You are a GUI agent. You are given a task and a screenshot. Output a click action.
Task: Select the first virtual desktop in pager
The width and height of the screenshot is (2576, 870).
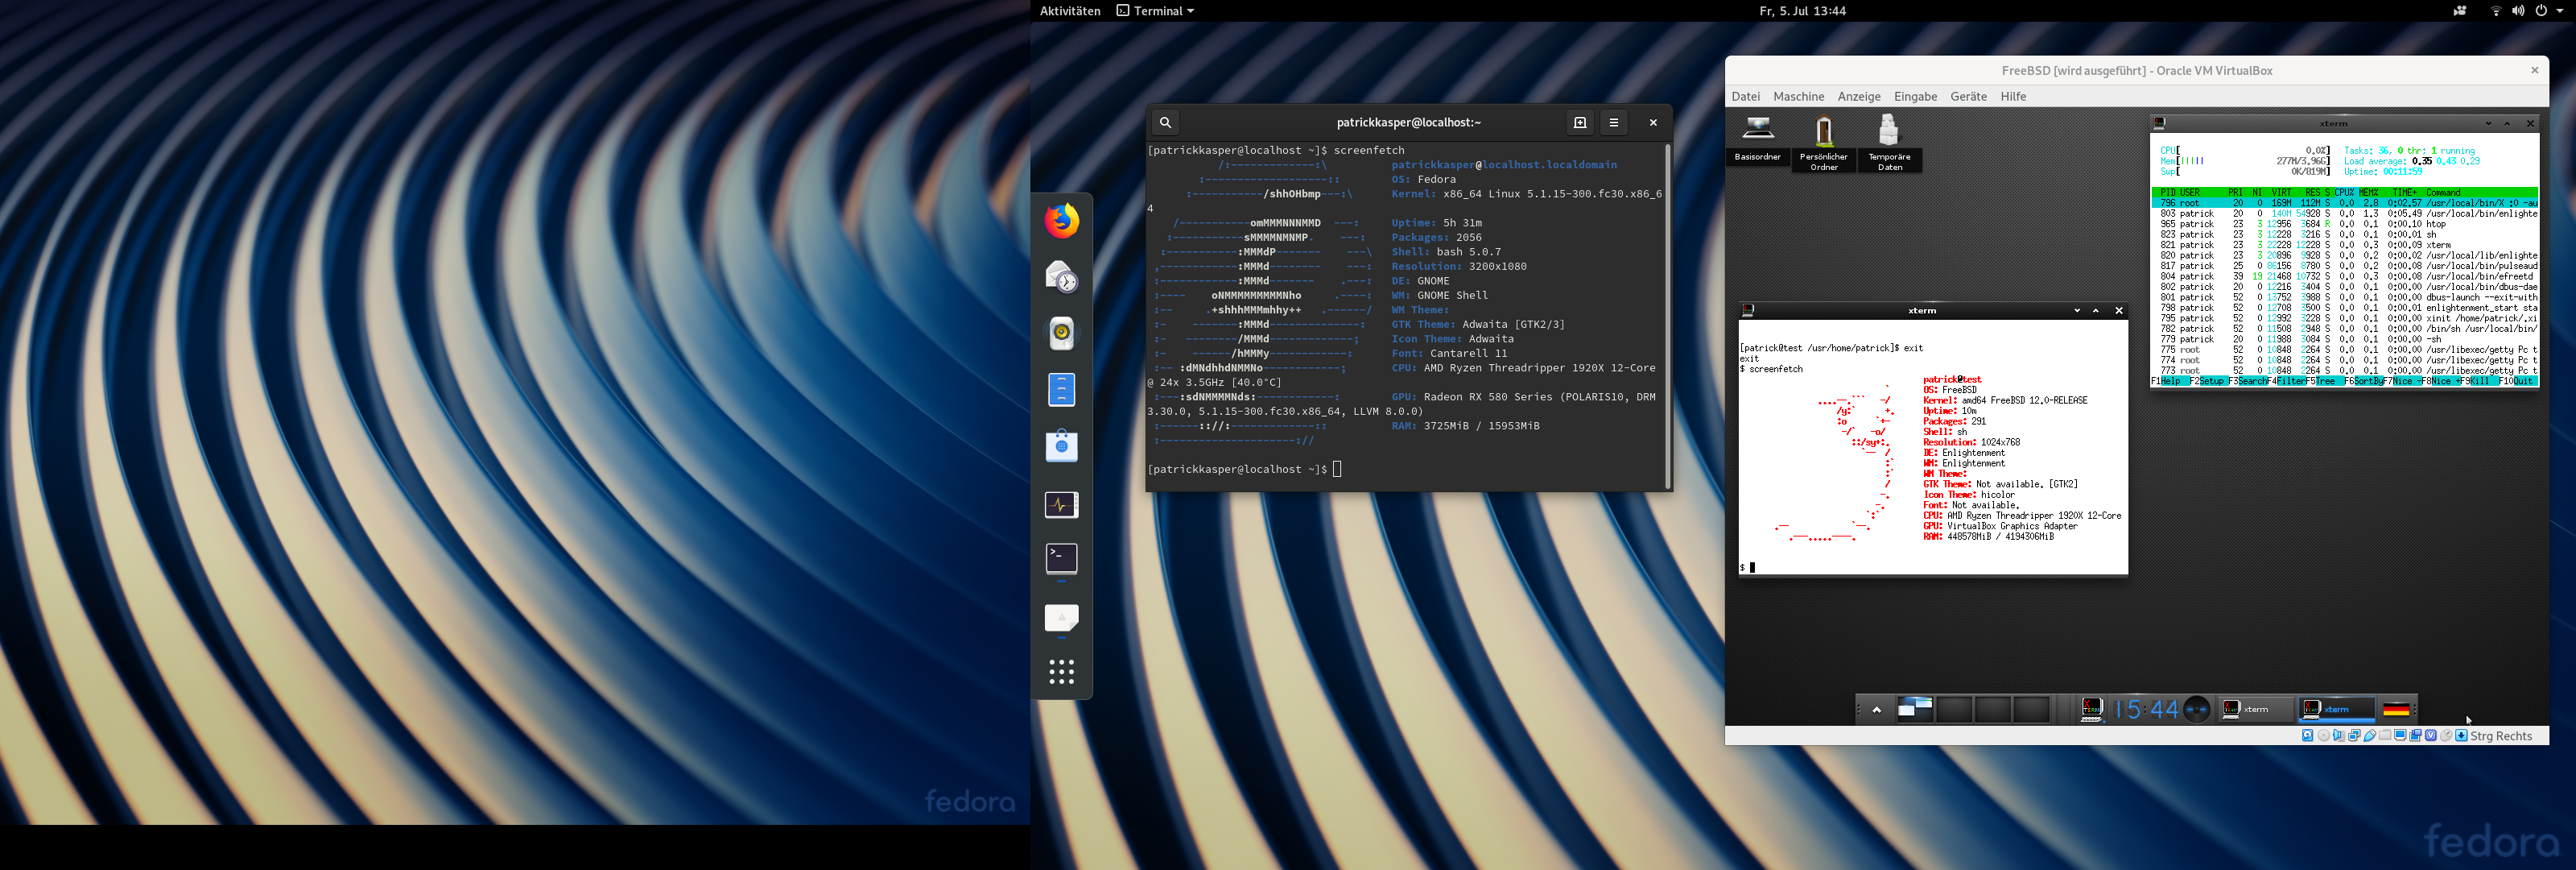(x=1914, y=709)
